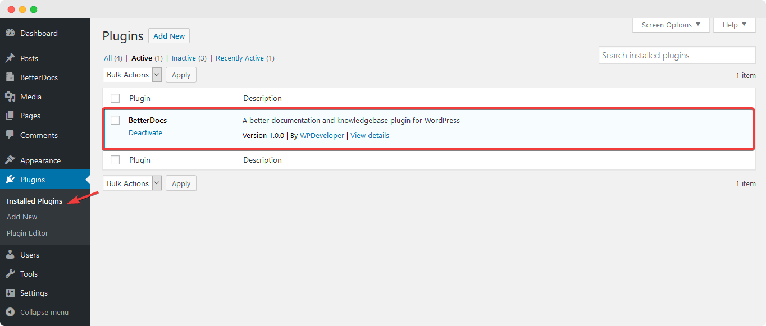The image size is (766, 326).
Task: Maximize the window with the green button
Action: click(x=34, y=10)
